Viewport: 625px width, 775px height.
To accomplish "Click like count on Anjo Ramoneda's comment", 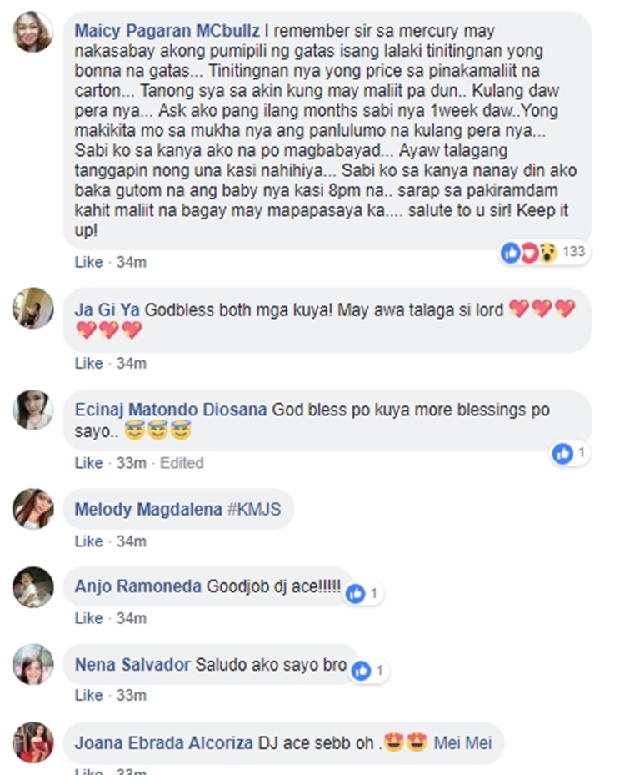I will pos(373,593).
